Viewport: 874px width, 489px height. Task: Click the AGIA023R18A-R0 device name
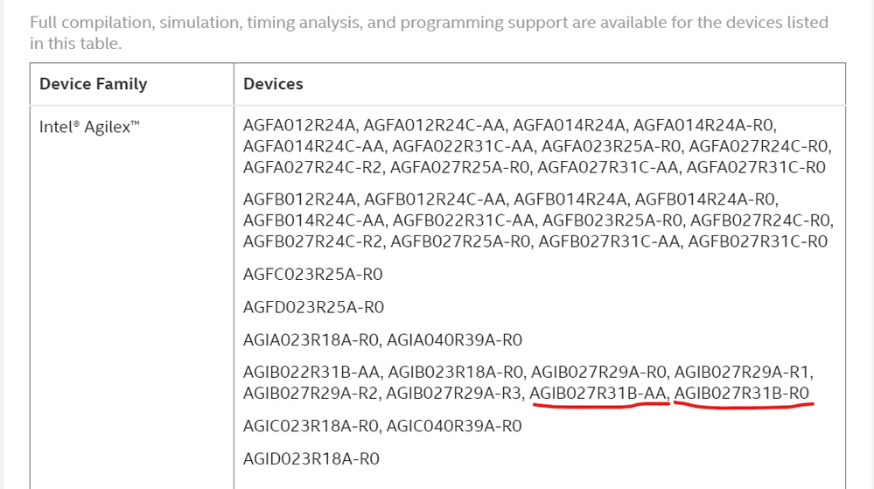pos(311,339)
